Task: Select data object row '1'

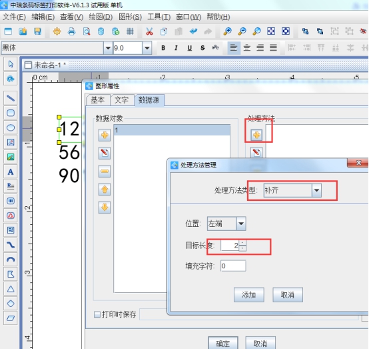Action: click(172, 130)
